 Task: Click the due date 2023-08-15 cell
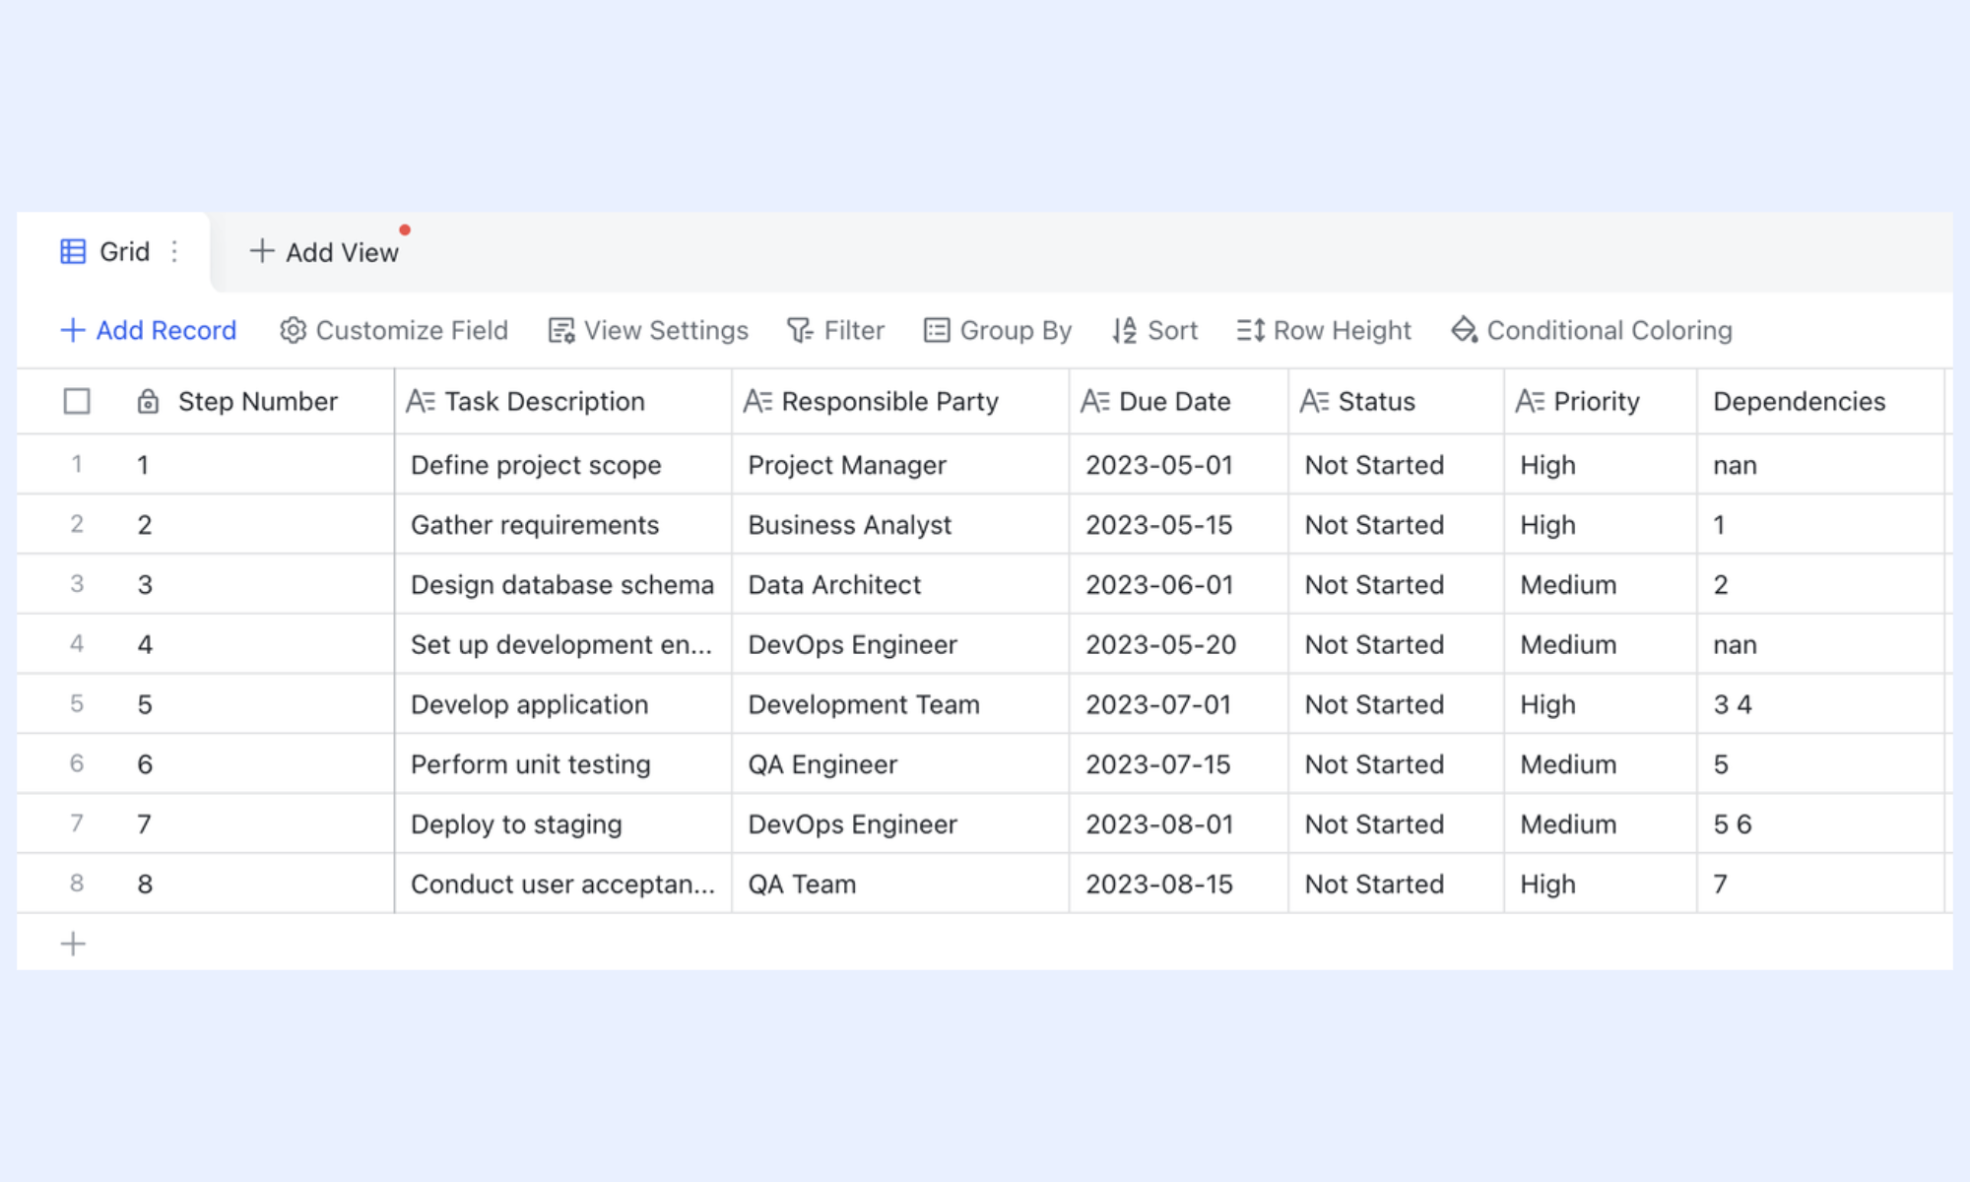(x=1179, y=885)
